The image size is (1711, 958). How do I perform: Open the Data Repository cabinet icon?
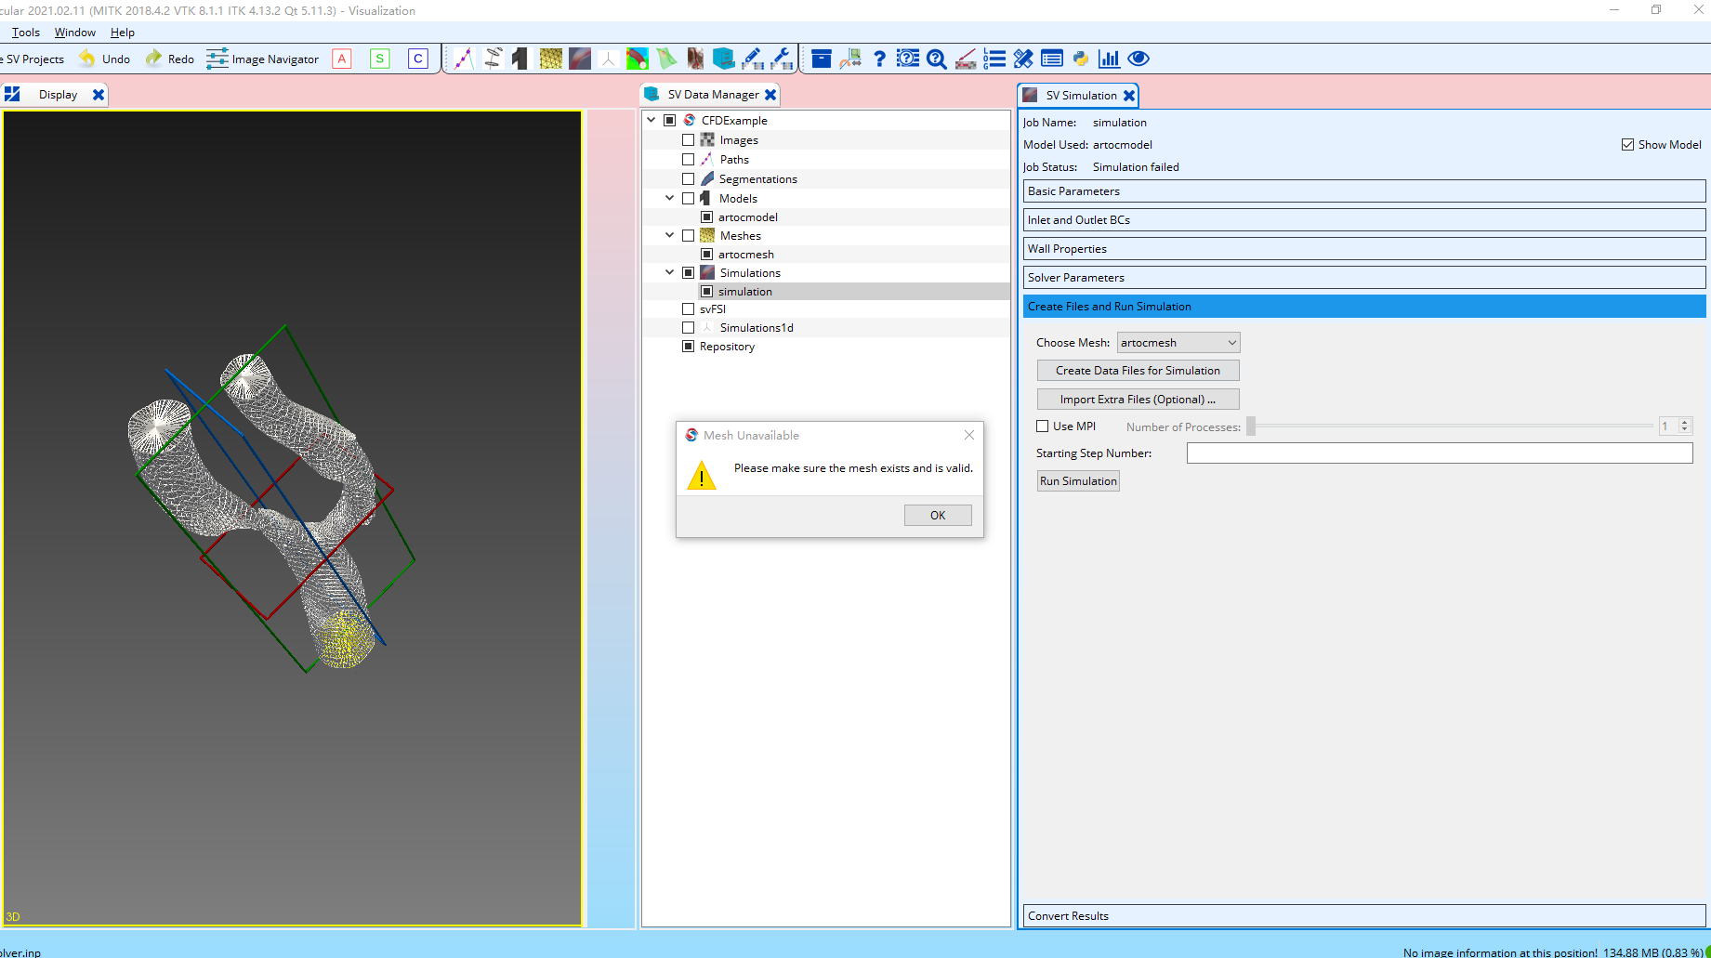click(725, 58)
